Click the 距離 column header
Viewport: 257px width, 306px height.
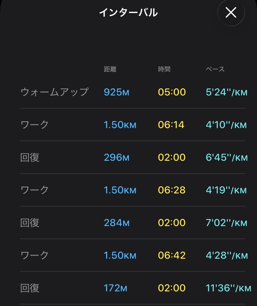click(110, 69)
